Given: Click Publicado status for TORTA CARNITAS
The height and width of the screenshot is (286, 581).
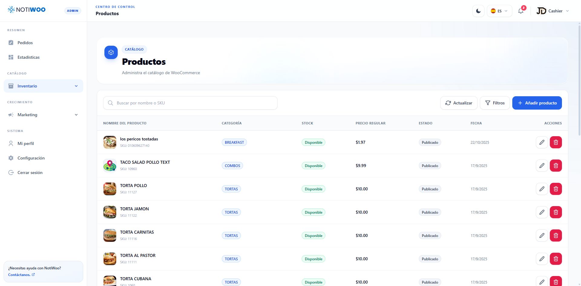Looking at the screenshot, I should 430,235.
